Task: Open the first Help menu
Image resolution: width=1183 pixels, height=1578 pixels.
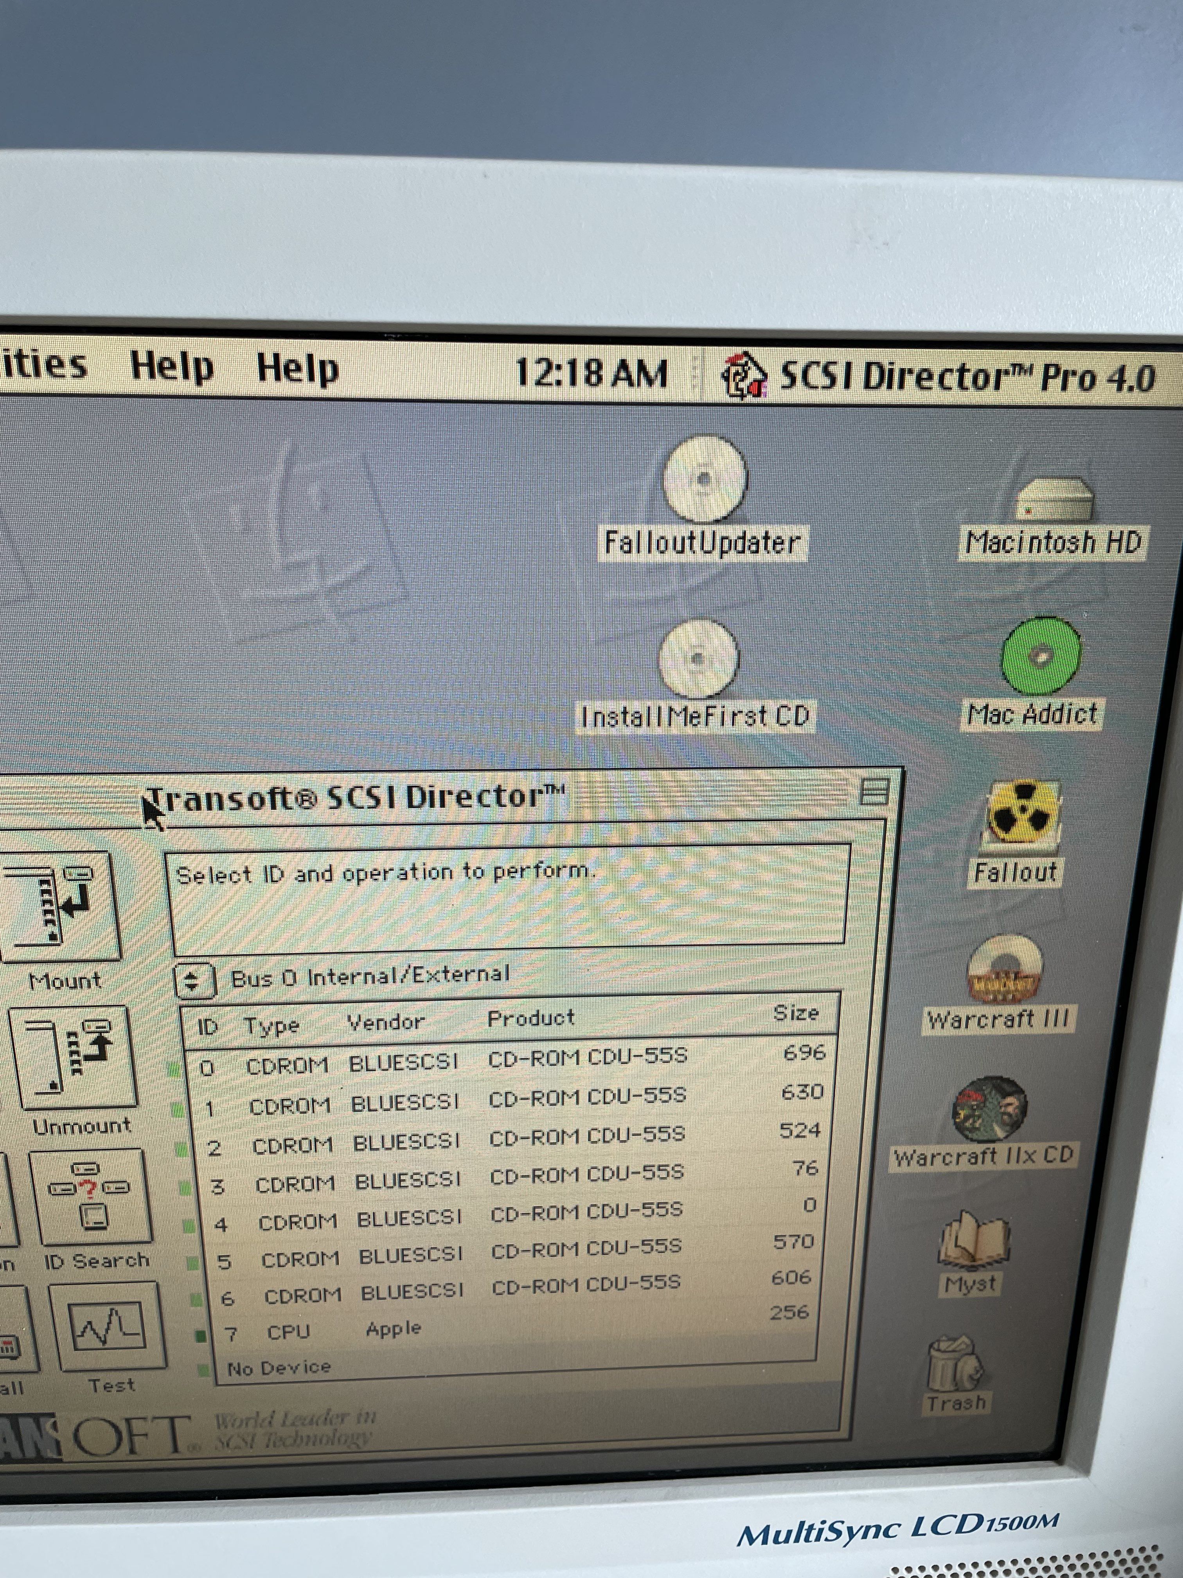Action: coord(172,367)
